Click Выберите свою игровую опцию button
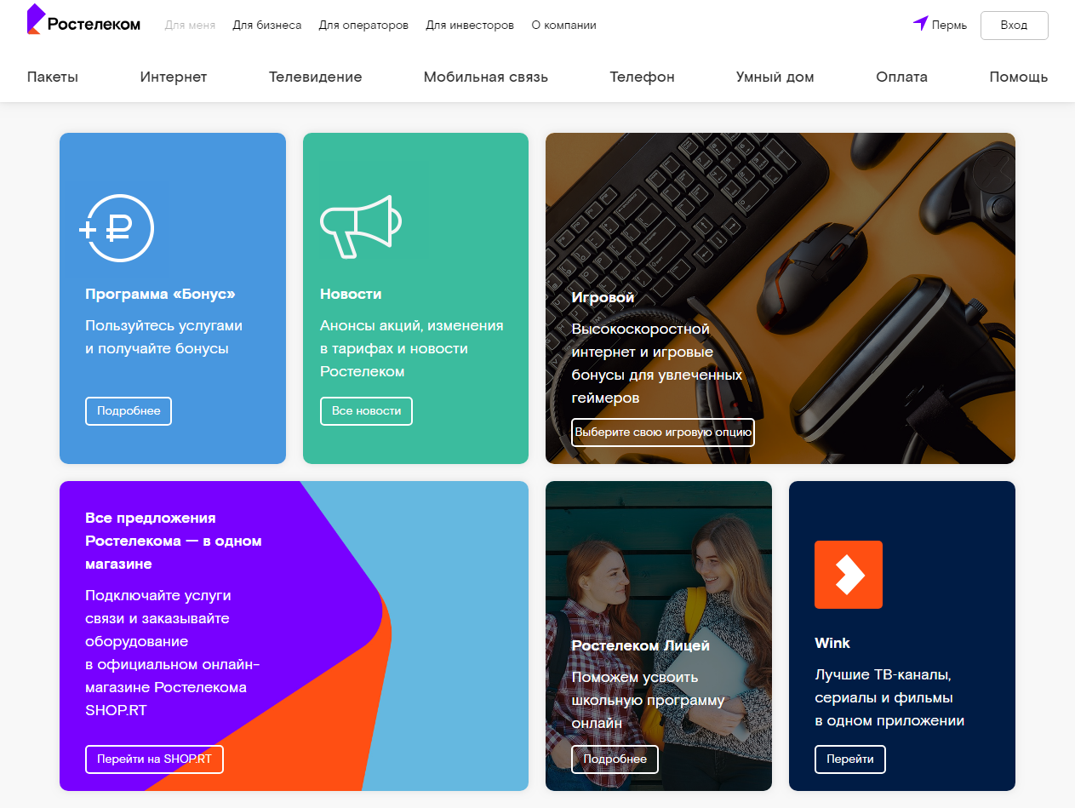Viewport: 1075px width, 808px height. [663, 432]
